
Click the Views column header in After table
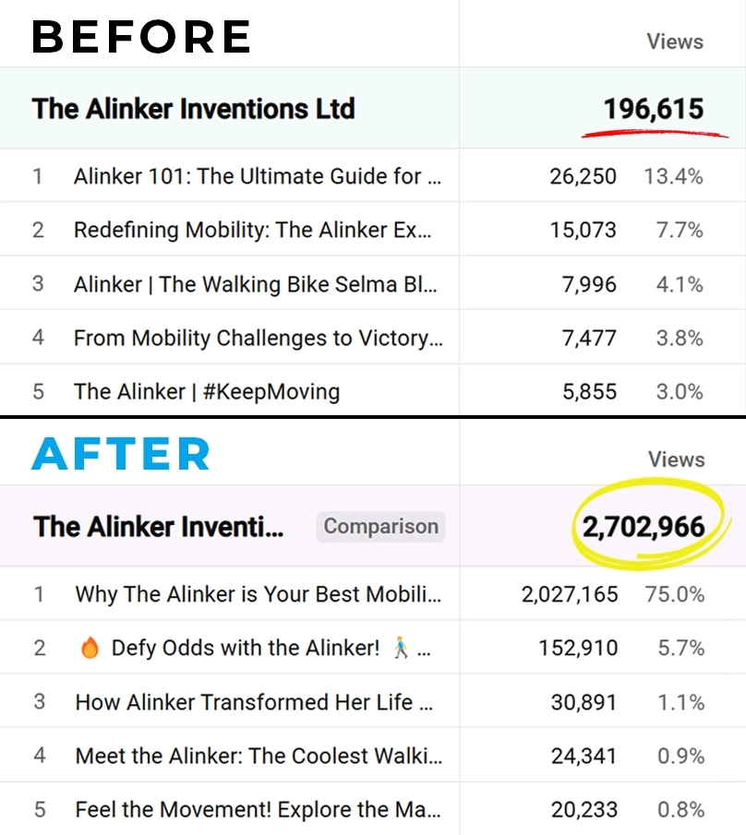(676, 459)
